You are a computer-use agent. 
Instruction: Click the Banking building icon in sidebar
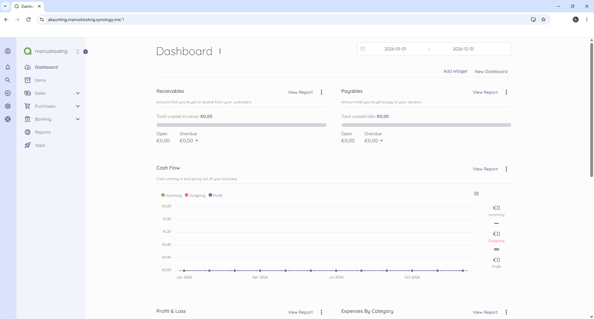click(28, 119)
